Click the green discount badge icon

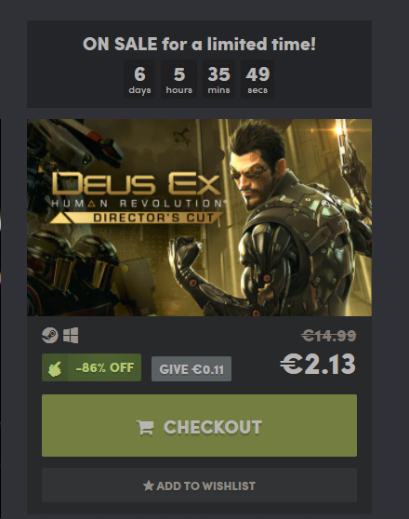pos(55,367)
